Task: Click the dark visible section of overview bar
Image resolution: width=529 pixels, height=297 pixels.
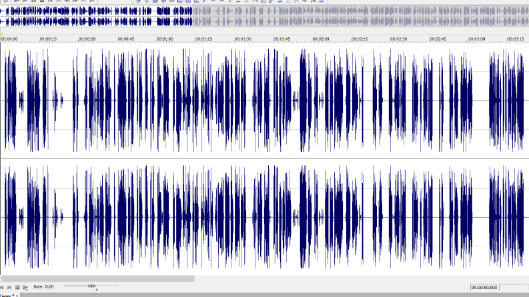Action: click(96, 16)
